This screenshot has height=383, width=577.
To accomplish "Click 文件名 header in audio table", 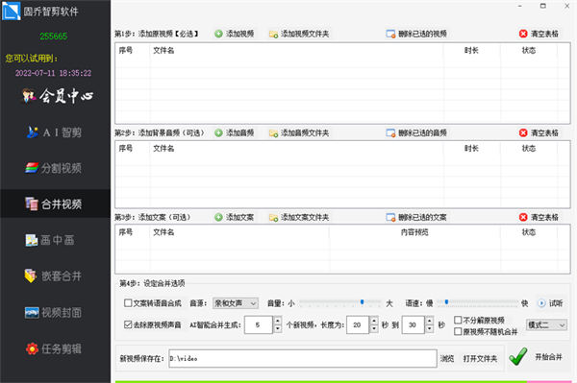I will [163, 149].
